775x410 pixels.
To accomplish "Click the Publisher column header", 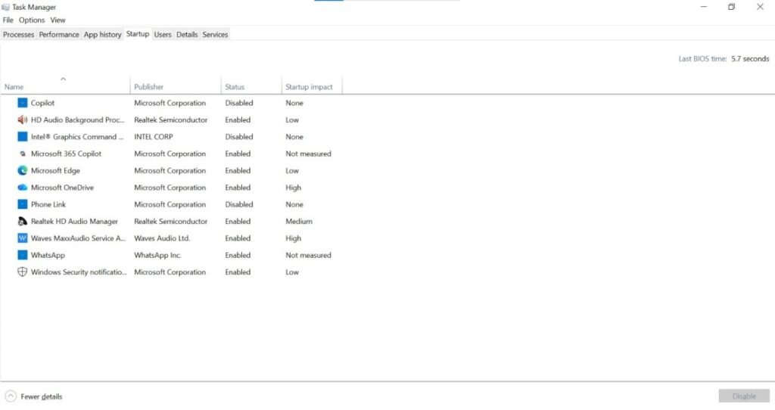I will (x=149, y=87).
